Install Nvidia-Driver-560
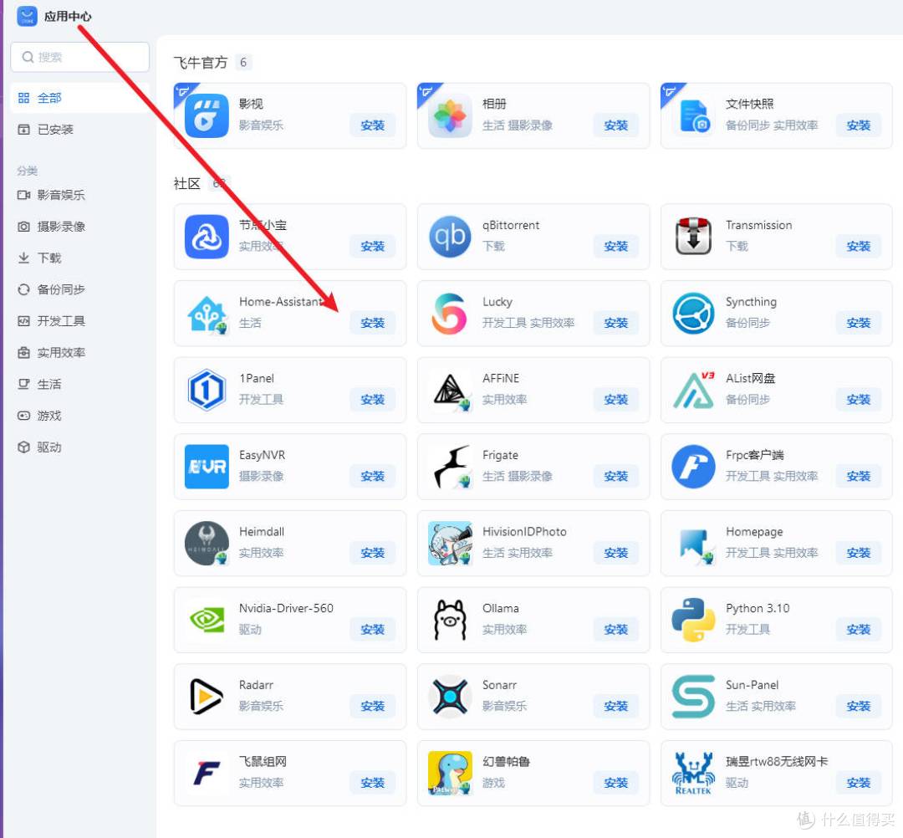Viewport: 903px width, 838px height. [373, 630]
